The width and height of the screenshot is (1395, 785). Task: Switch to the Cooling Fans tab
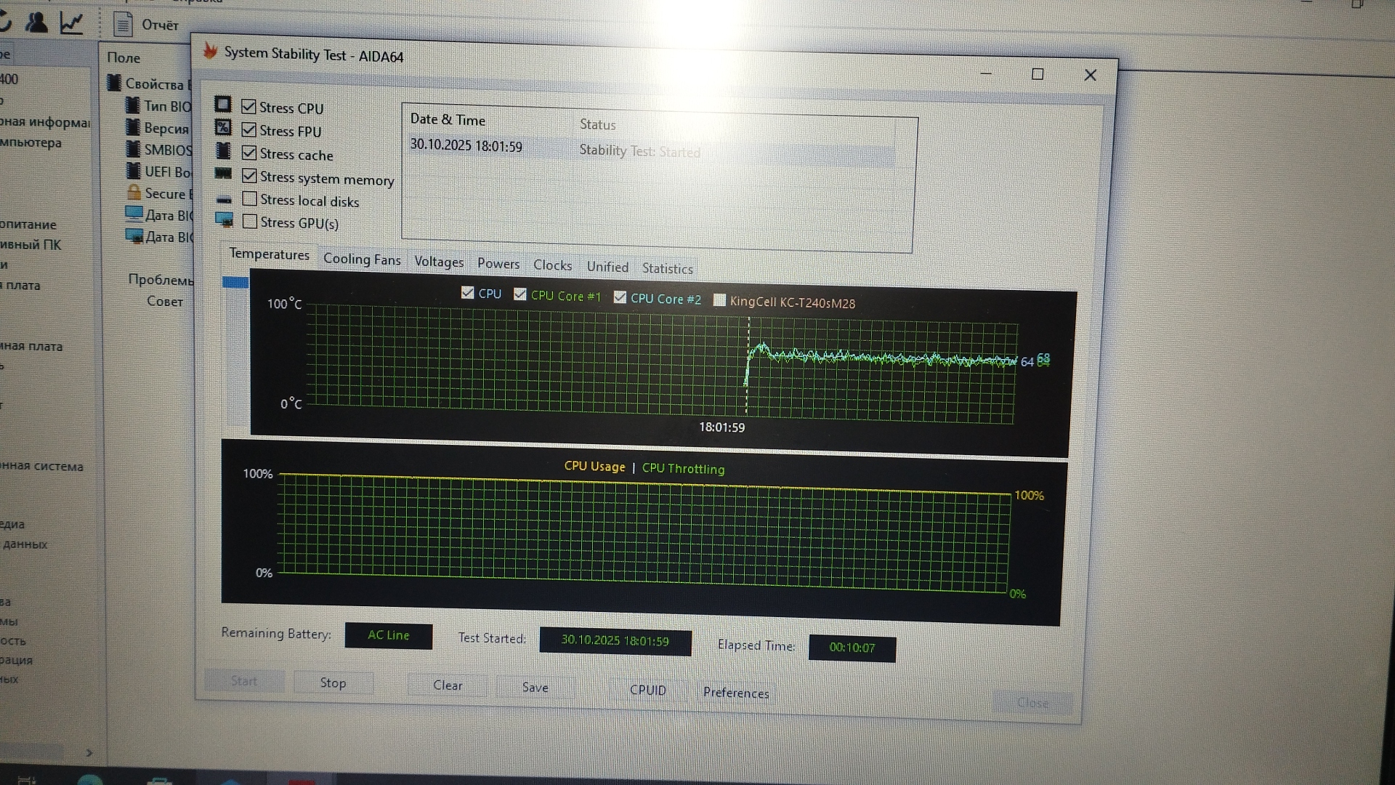pos(362,259)
